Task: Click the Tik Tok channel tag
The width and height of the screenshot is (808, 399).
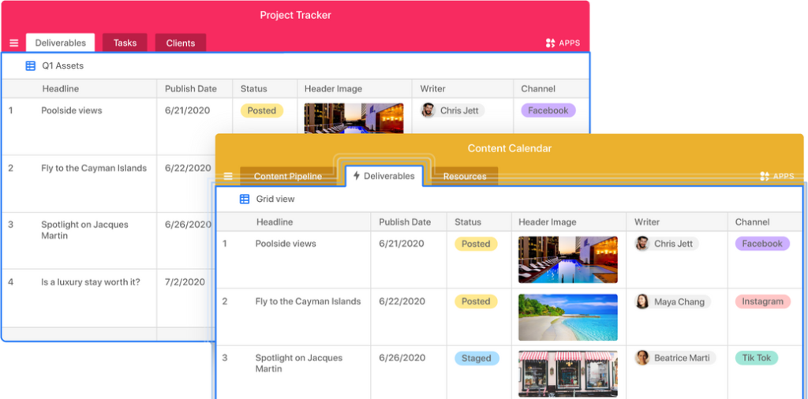Action: point(757,358)
